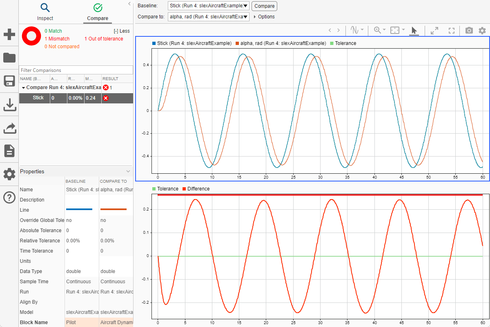Open a session using the folder icon
Screen dimensions: 490x327
point(9,58)
